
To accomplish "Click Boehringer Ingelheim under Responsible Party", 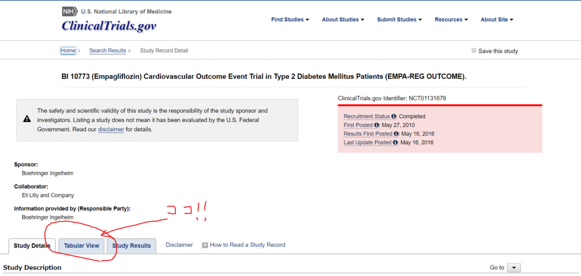I will pos(48,217).
